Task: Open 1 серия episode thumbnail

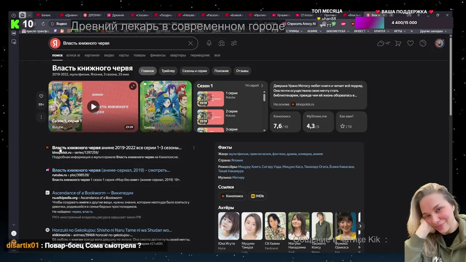Action: (x=210, y=99)
